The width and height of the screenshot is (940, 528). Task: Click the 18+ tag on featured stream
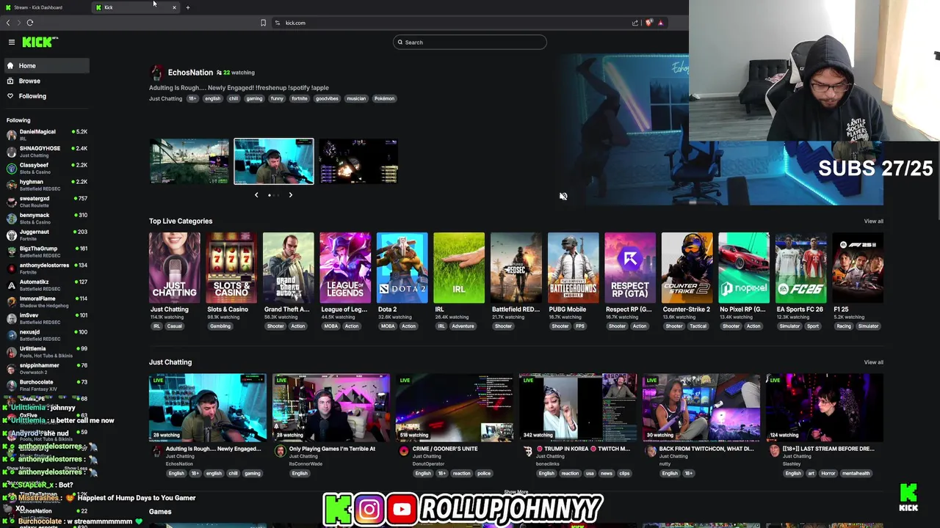(x=192, y=98)
